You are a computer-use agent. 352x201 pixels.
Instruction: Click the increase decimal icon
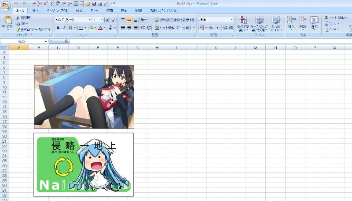(x=224, y=28)
